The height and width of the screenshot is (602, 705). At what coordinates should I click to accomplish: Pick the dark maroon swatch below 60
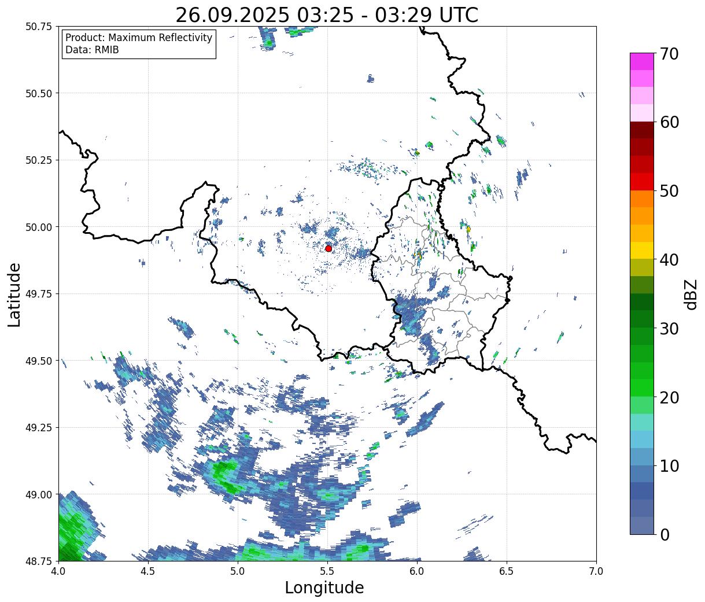pyautogui.click(x=642, y=130)
